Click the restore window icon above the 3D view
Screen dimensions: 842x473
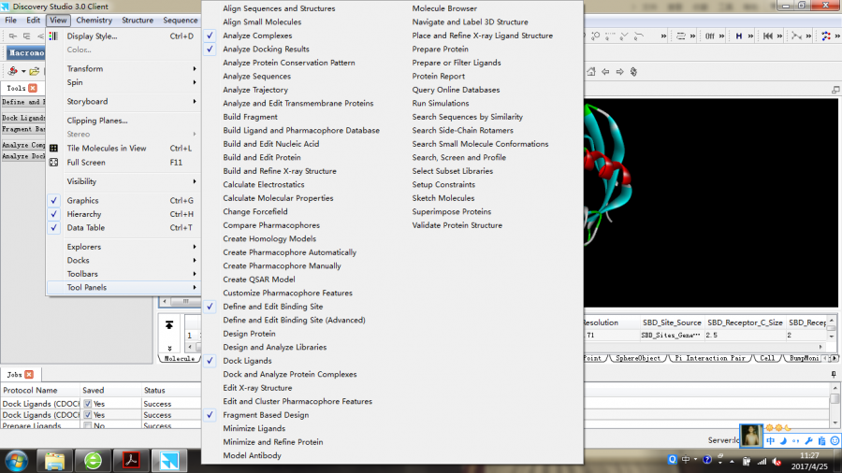pyautogui.click(x=835, y=90)
